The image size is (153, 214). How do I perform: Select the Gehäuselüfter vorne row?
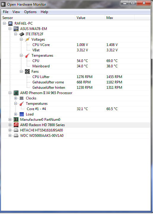click(76, 82)
